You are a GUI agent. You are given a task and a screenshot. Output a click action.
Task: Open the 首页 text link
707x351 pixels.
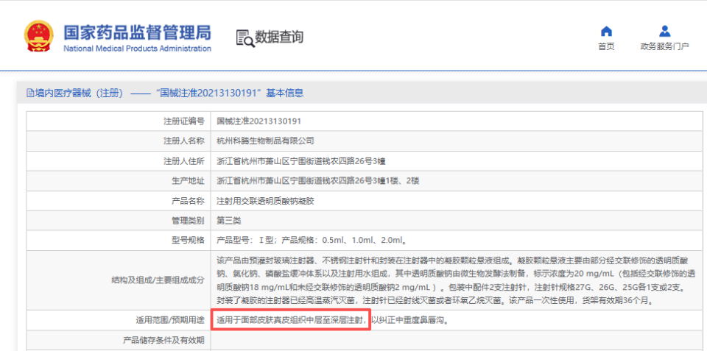coord(606,46)
